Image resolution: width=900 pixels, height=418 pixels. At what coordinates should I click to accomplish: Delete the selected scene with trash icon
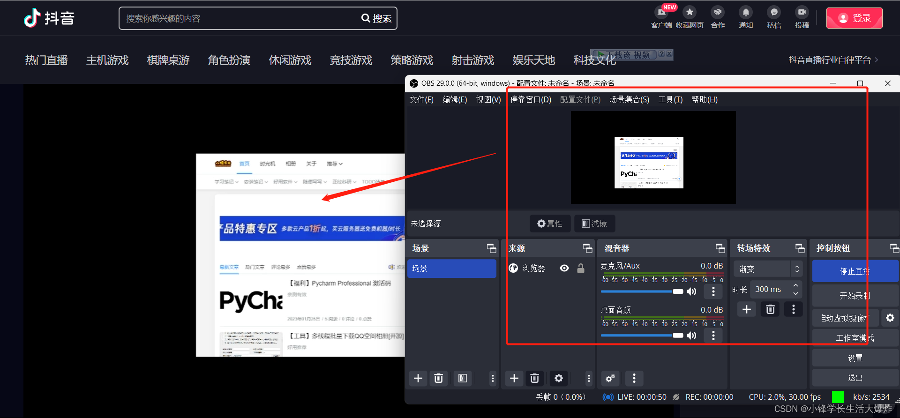(439, 378)
